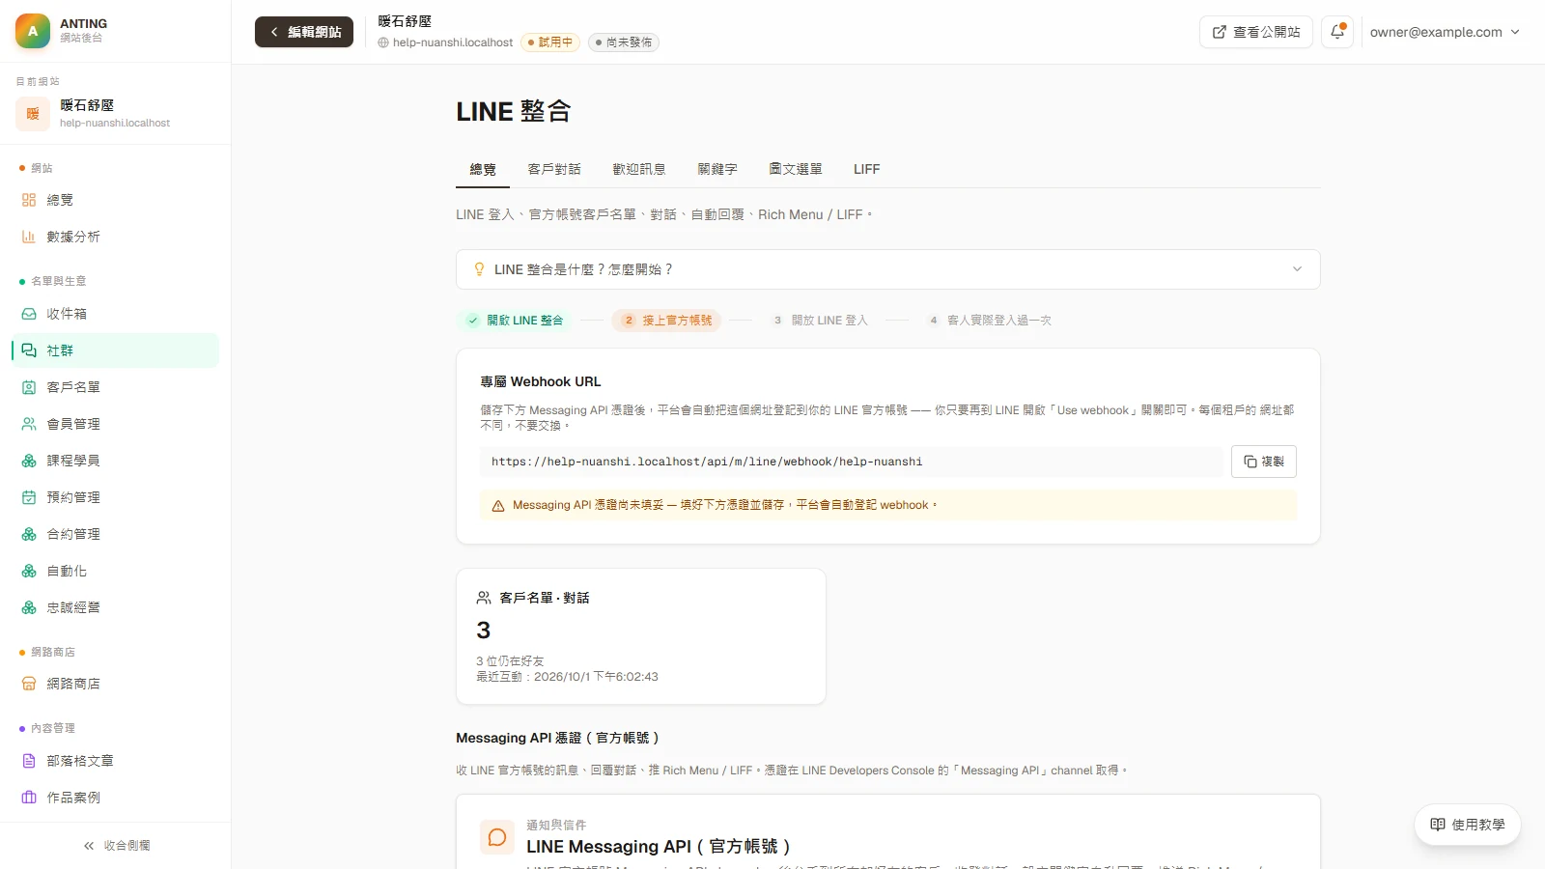The image size is (1545, 869).
Task: Click the notification bell icon
Action: [1337, 32]
